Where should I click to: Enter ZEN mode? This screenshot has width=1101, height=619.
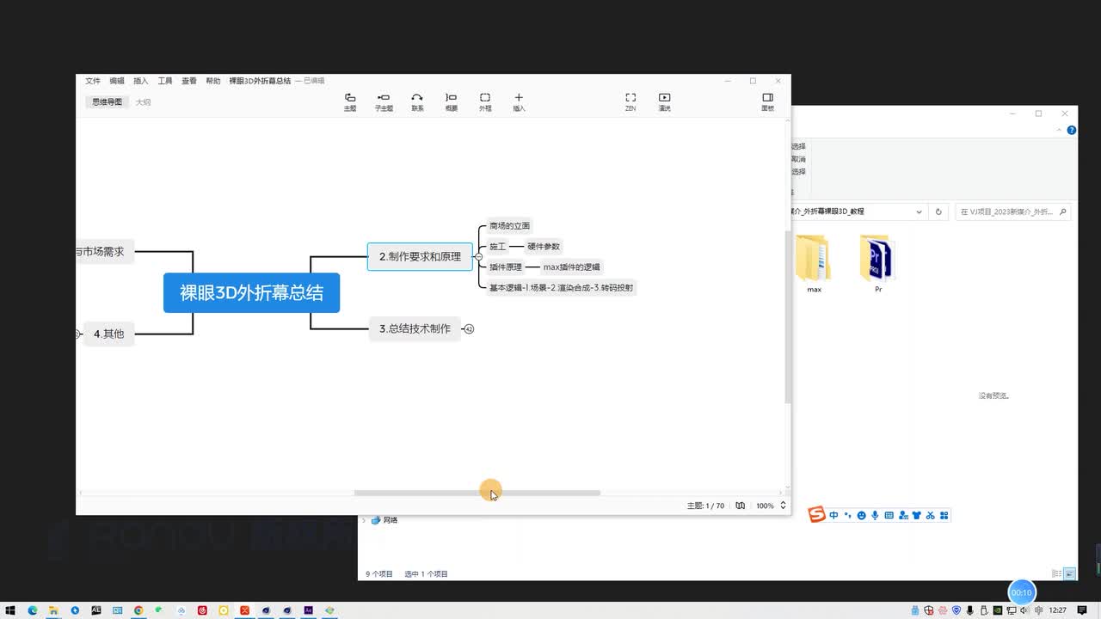tap(630, 102)
